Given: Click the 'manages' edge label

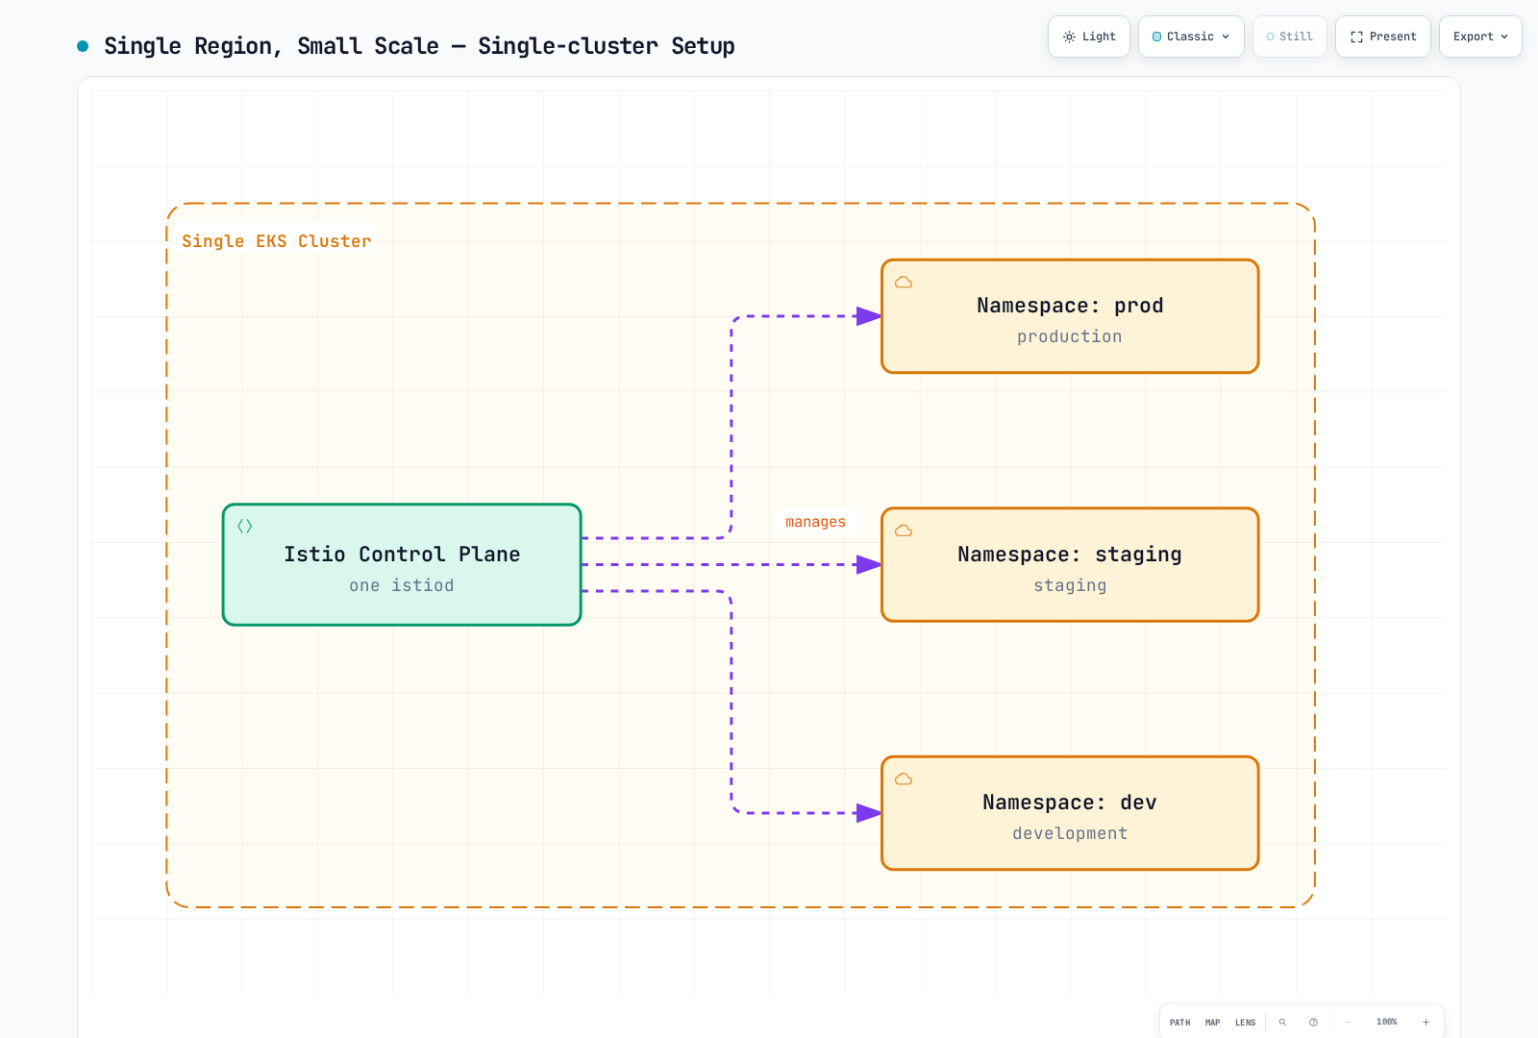Looking at the screenshot, I should tap(815, 522).
